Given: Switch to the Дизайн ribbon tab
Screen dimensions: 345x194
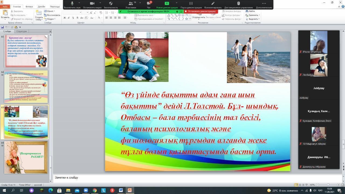Looking at the screenshot, I should click(42, 6).
